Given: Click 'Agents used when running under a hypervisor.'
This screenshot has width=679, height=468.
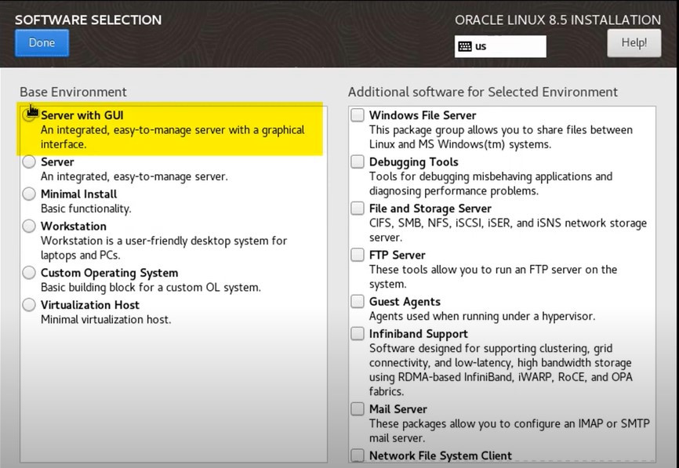Looking at the screenshot, I should (x=482, y=316).
